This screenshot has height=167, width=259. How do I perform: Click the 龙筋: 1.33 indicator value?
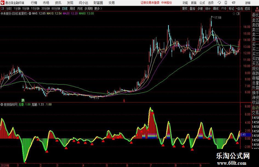38,104
